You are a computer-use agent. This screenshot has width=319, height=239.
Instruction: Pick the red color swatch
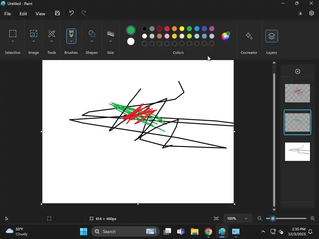tap(167, 29)
